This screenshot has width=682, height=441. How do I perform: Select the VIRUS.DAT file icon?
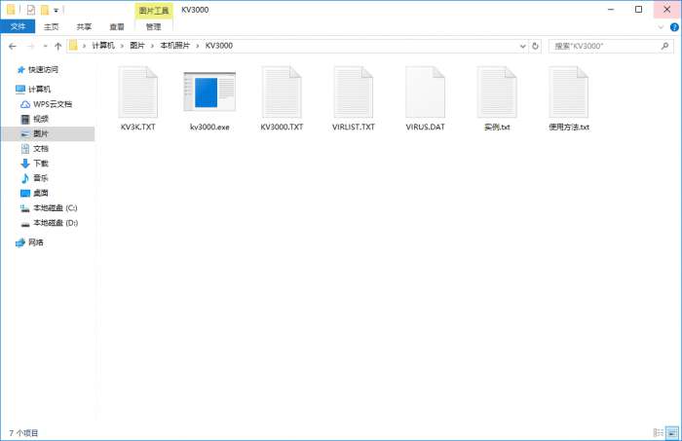[x=425, y=92]
